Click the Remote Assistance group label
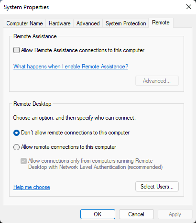 point(35,36)
